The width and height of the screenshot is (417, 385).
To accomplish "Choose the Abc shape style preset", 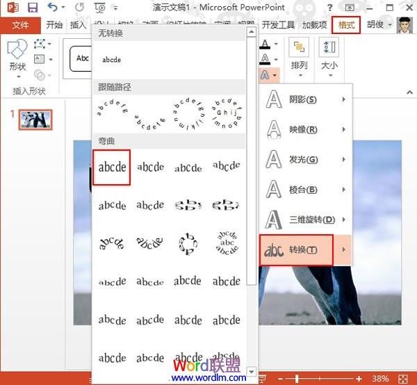I will 81,58.
